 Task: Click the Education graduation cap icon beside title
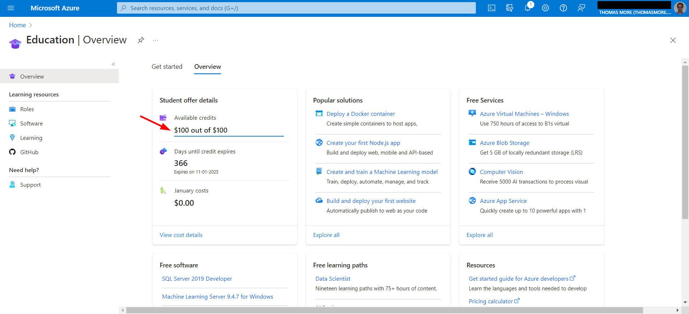(x=15, y=44)
